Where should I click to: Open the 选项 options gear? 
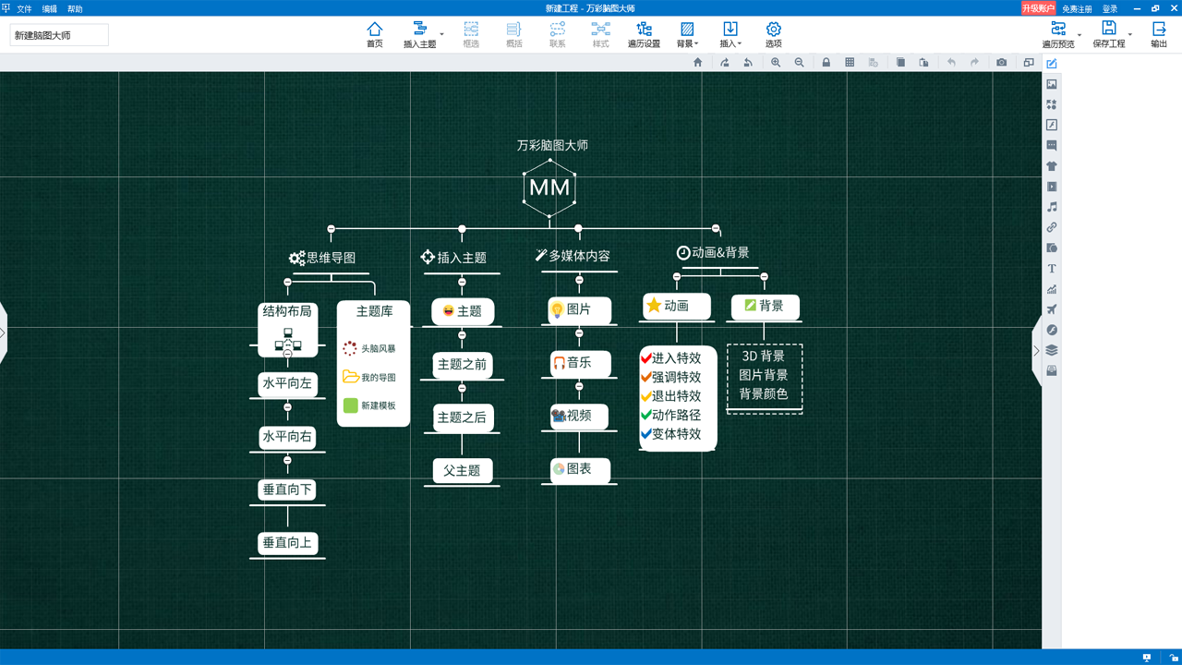[773, 34]
